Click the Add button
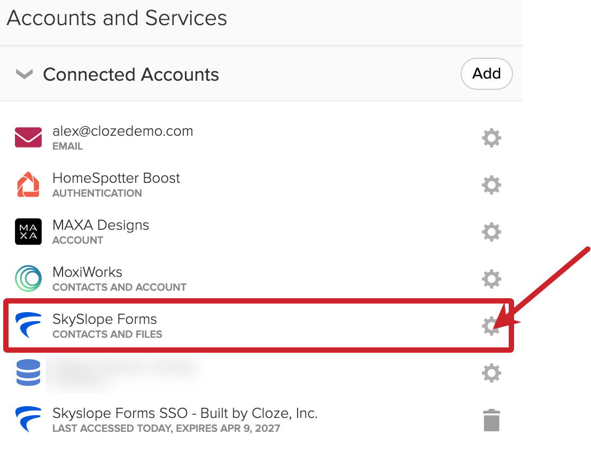 486,74
